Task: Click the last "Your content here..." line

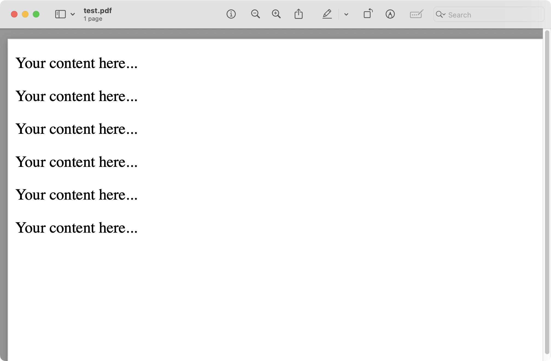Action: pyautogui.click(x=77, y=228)
